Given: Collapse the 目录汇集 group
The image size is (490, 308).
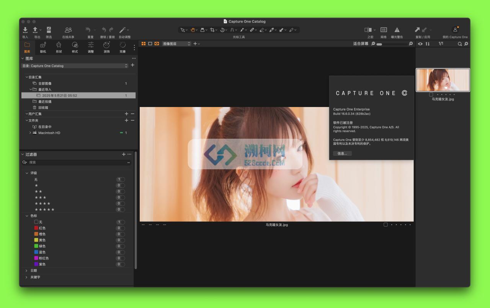Looking at the screenshot, I should (x=27, y=77).
